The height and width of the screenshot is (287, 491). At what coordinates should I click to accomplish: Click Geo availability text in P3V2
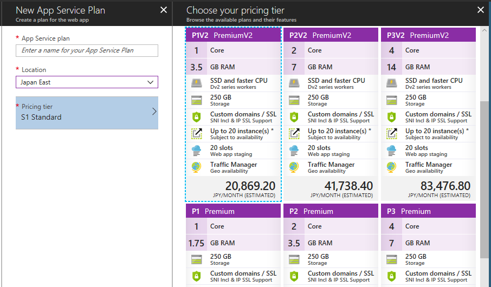[x=424, y=171]
